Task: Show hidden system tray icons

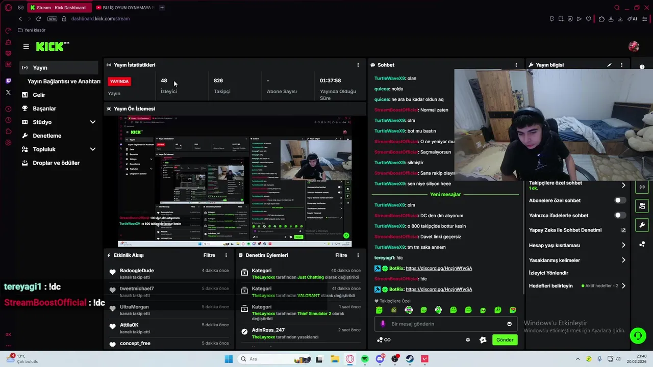Action: (577, 359)
